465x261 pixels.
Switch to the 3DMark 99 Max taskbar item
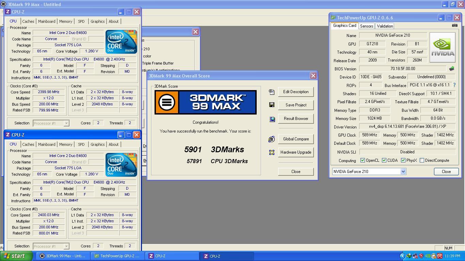[x=63, y=256]
